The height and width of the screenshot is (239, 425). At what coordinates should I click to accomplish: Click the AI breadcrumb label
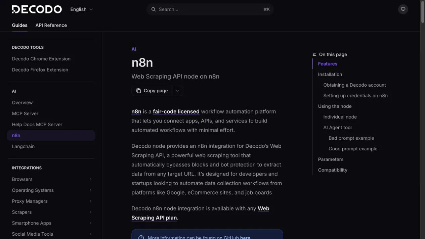134,49
